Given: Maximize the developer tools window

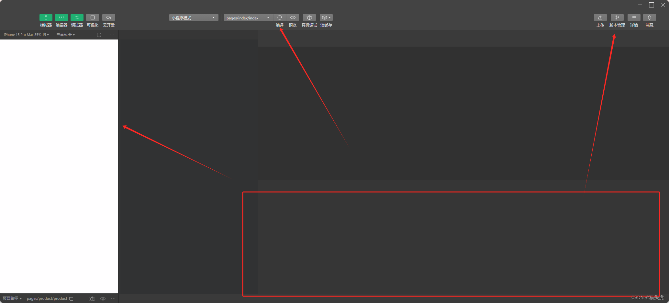Looking at the screenshot, I should tap(652, 5).
